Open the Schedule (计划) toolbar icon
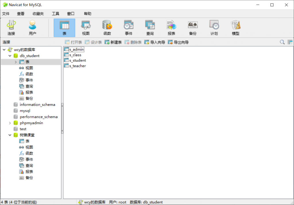 pos(214,28)
